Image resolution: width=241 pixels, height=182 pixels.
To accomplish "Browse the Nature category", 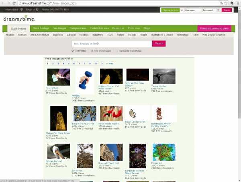I will [x=120, y=35].
